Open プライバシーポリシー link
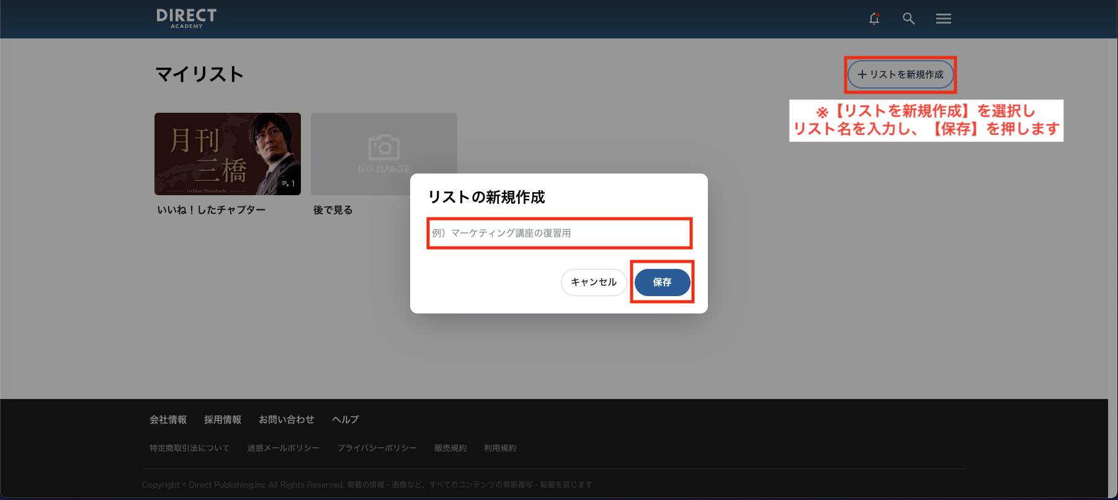The width and height of the screenshot is (1118, 500). (x=377, y=448)
